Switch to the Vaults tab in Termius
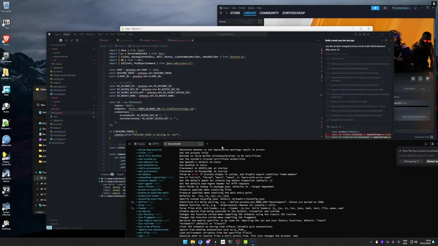Screen dimensions: 438x246 pyautogui.click(x=140, y=144)
